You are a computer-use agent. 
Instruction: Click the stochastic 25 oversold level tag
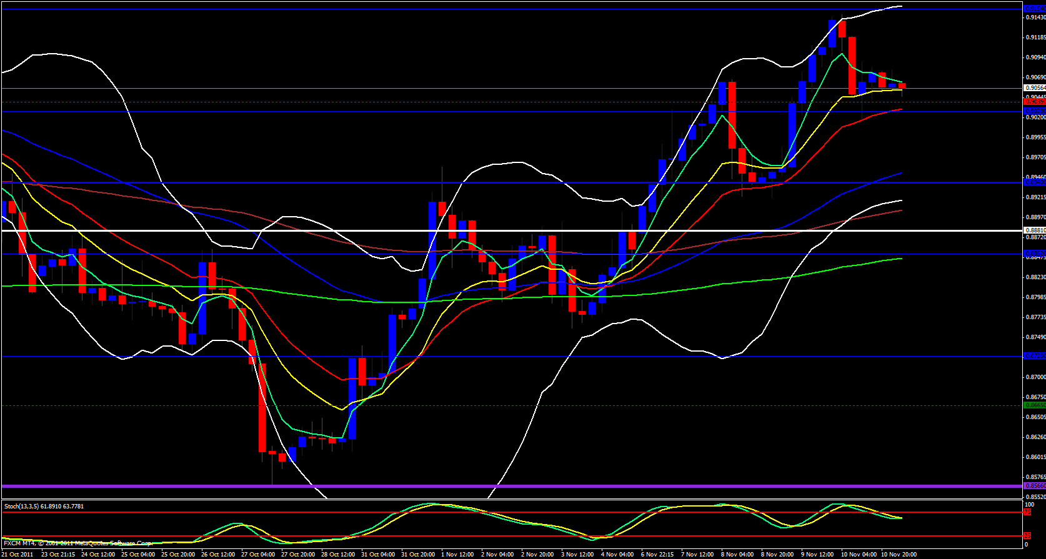(x=1027, y=536)
